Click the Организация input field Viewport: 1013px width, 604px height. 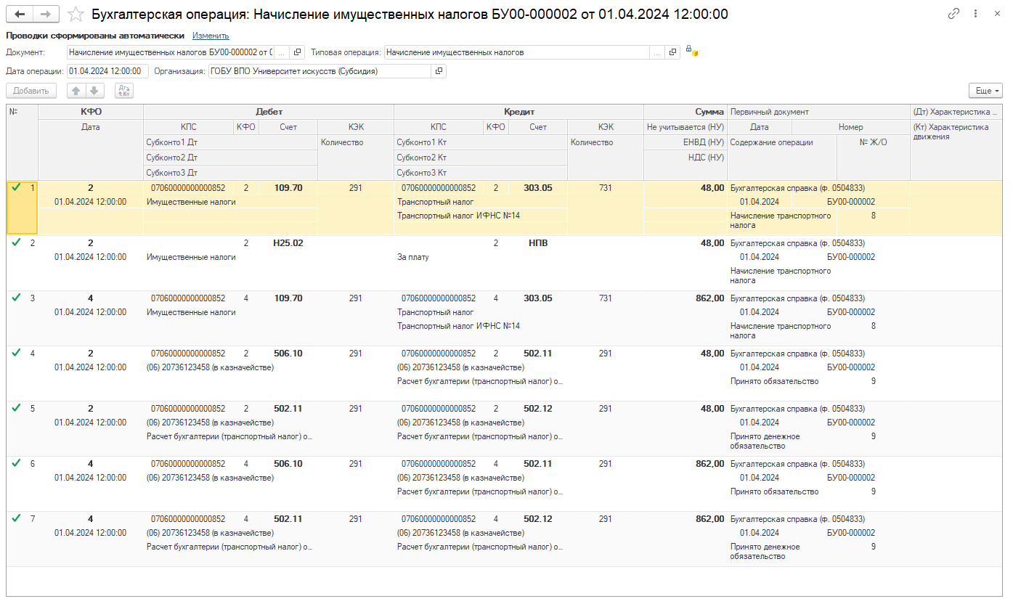click(320, 71)
